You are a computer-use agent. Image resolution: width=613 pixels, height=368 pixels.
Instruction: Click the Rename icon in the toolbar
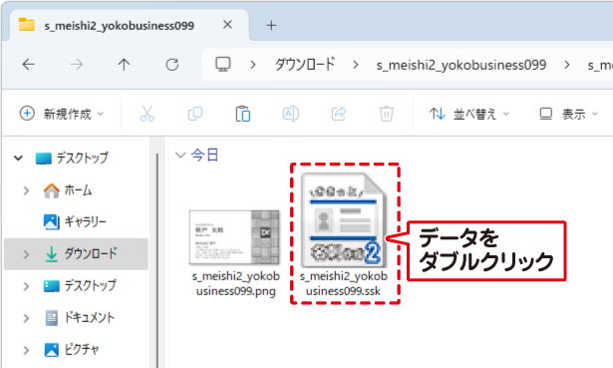coord(290,114)
